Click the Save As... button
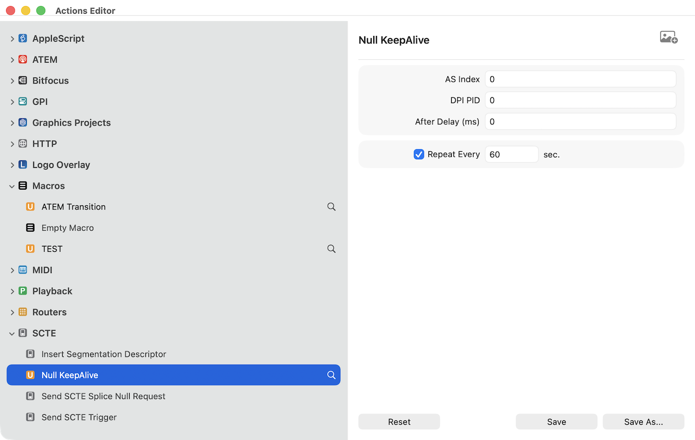The width and height of the screenshot is (695, 440). point(643,422)
